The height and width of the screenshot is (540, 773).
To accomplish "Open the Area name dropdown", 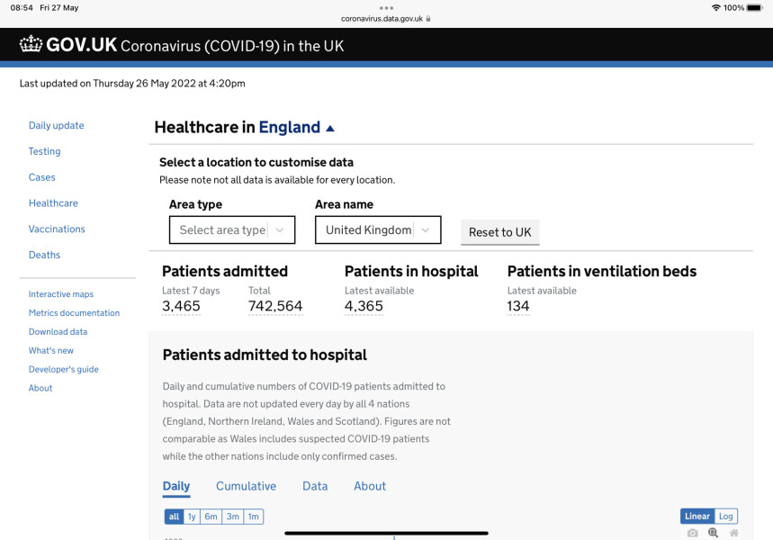I will [378, 230].
